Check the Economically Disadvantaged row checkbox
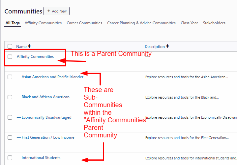 (10, 117)
